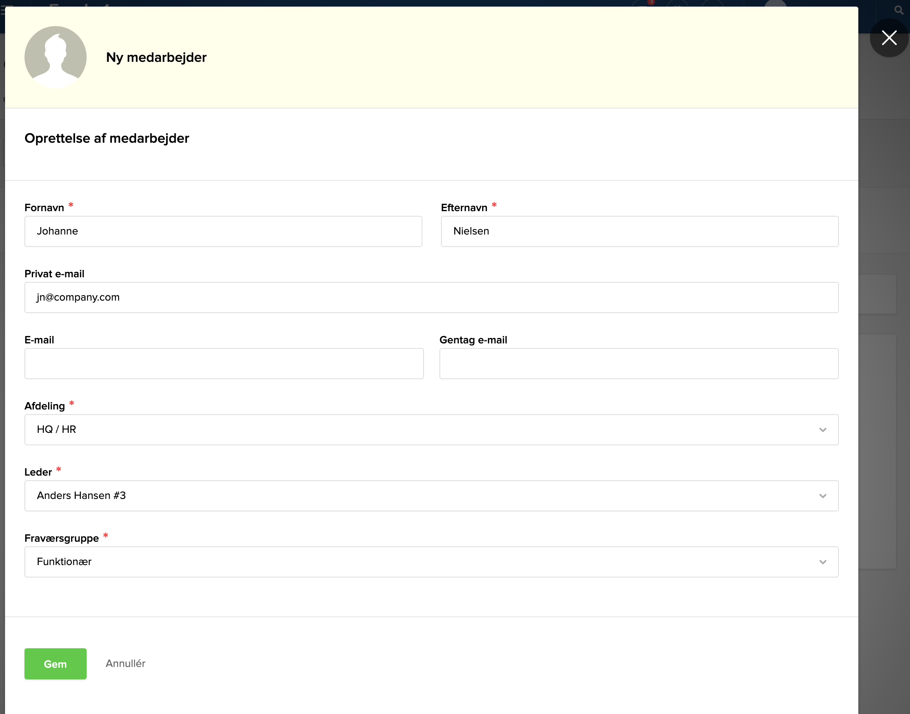Image resolution: width=910 pixels, height=714 pixels.
Task: Expand the Fraværsgruppe dropdown chevron
Action: pyautogui.click(x=822, y=562)
